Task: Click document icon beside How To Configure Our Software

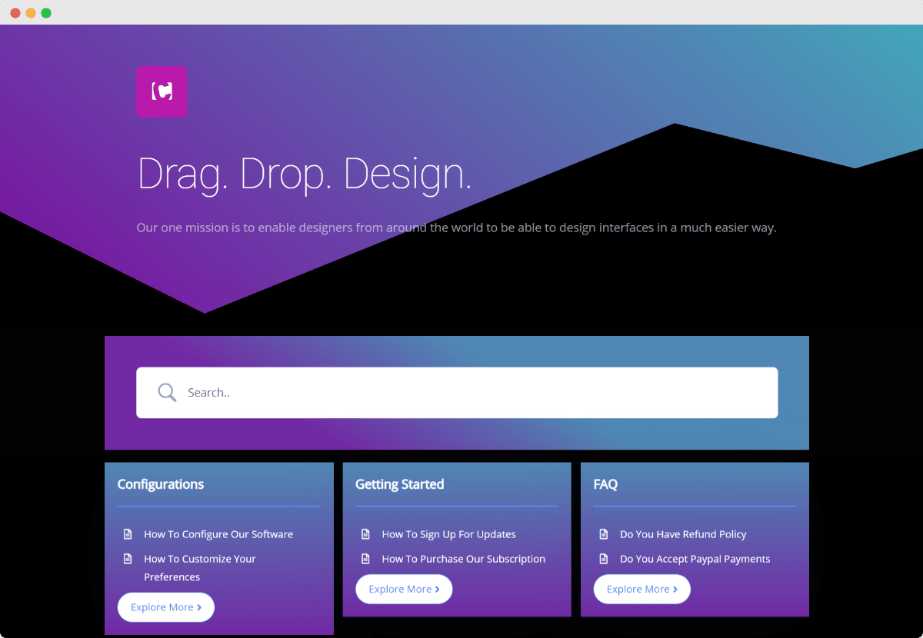Action: (x=127, y=533)
